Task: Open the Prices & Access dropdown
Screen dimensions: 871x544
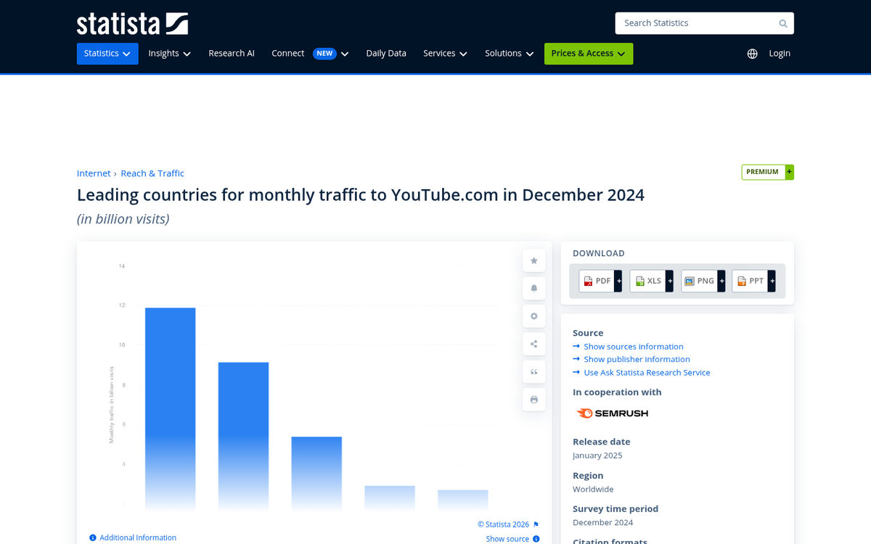Action: (x=588, y=54)
